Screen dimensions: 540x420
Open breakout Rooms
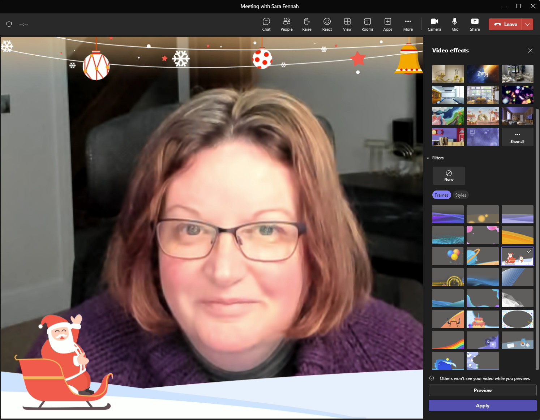pos(367,24)
